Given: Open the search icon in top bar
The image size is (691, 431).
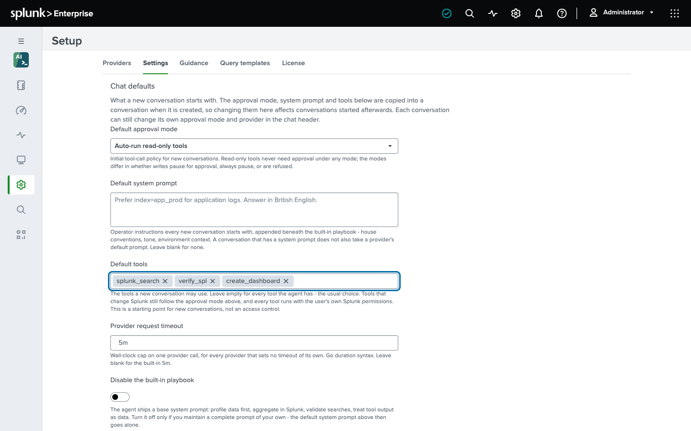Looking at the screenshot, I should pos(470,13).
